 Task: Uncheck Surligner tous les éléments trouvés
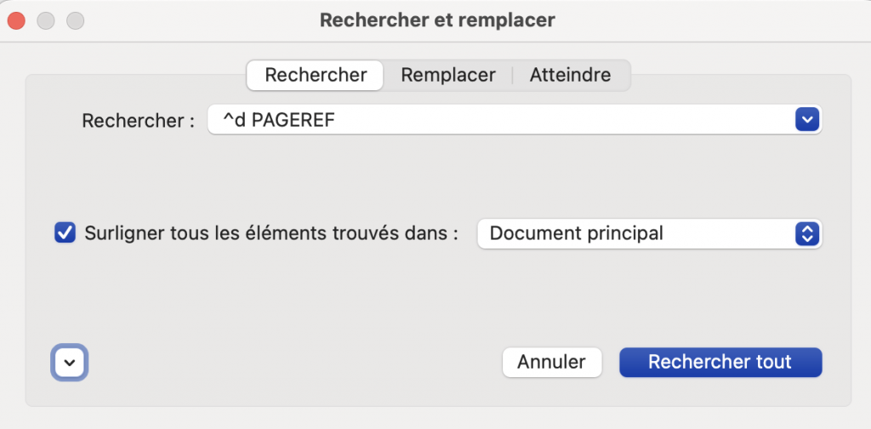tap(65, 232)
